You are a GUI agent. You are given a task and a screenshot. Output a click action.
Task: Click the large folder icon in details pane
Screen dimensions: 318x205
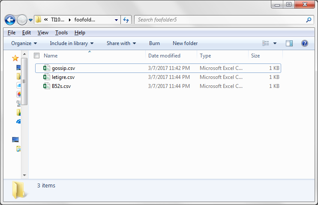coord(19,190)
